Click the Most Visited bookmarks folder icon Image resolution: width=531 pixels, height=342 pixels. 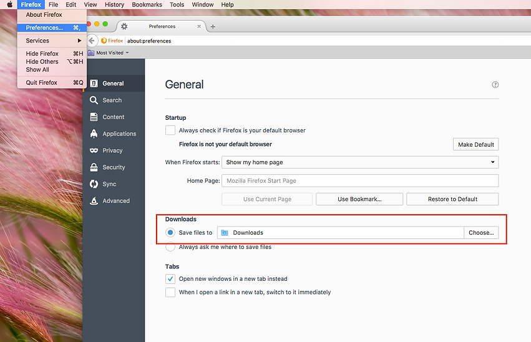[x=91, y=53]
